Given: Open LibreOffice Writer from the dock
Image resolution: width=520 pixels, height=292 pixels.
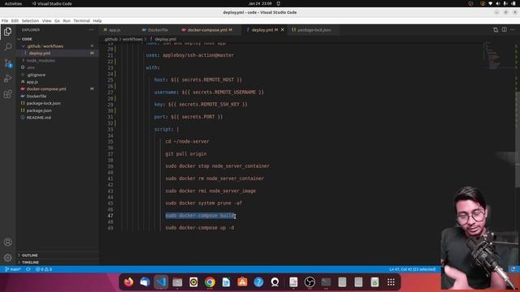Looking at the screenshot, I should 226,282.
